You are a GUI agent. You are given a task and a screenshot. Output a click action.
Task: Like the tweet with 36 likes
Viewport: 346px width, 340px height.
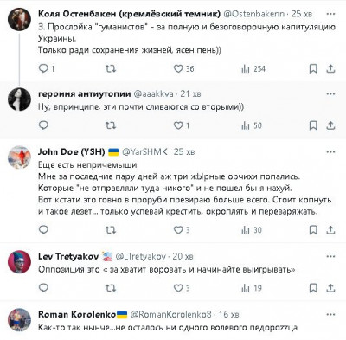[x=183, y=68]
